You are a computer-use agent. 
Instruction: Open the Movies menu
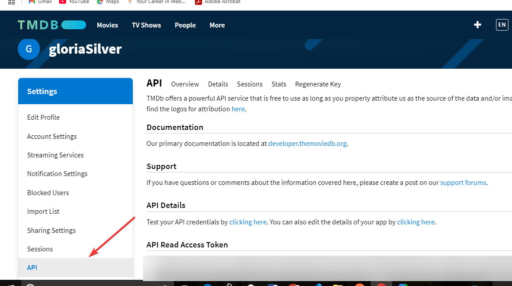(107, 25)
